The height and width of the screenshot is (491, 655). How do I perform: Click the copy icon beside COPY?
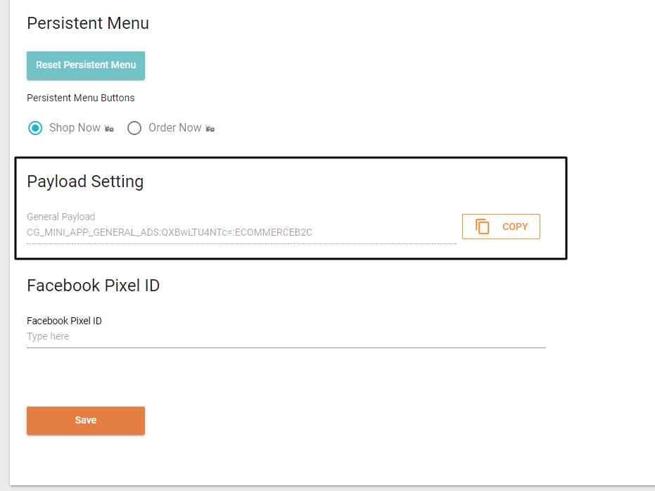click(x=483, y=227)
